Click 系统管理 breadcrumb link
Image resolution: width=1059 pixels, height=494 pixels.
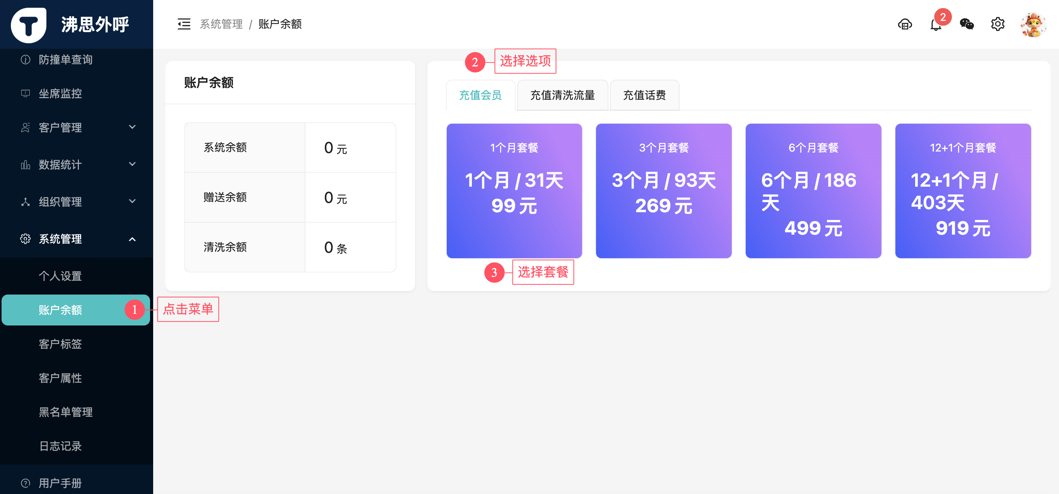coord(221,24)
